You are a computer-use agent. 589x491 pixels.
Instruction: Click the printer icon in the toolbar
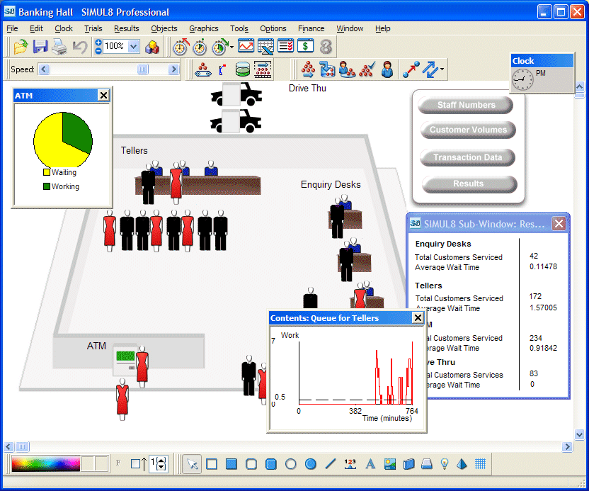pos(59,47)
